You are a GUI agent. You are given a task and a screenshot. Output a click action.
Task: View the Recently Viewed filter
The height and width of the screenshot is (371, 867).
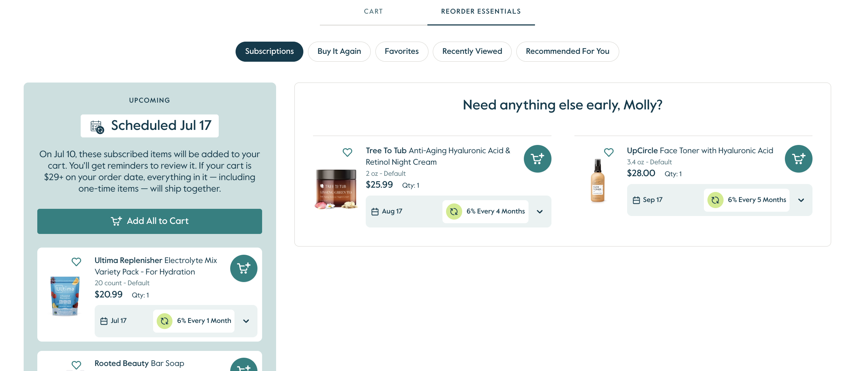tap(472, 52)
